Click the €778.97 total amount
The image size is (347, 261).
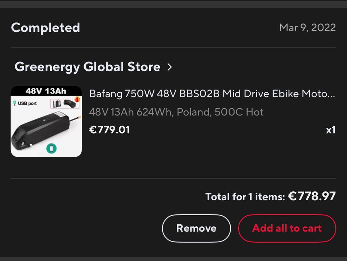[312, 196]
